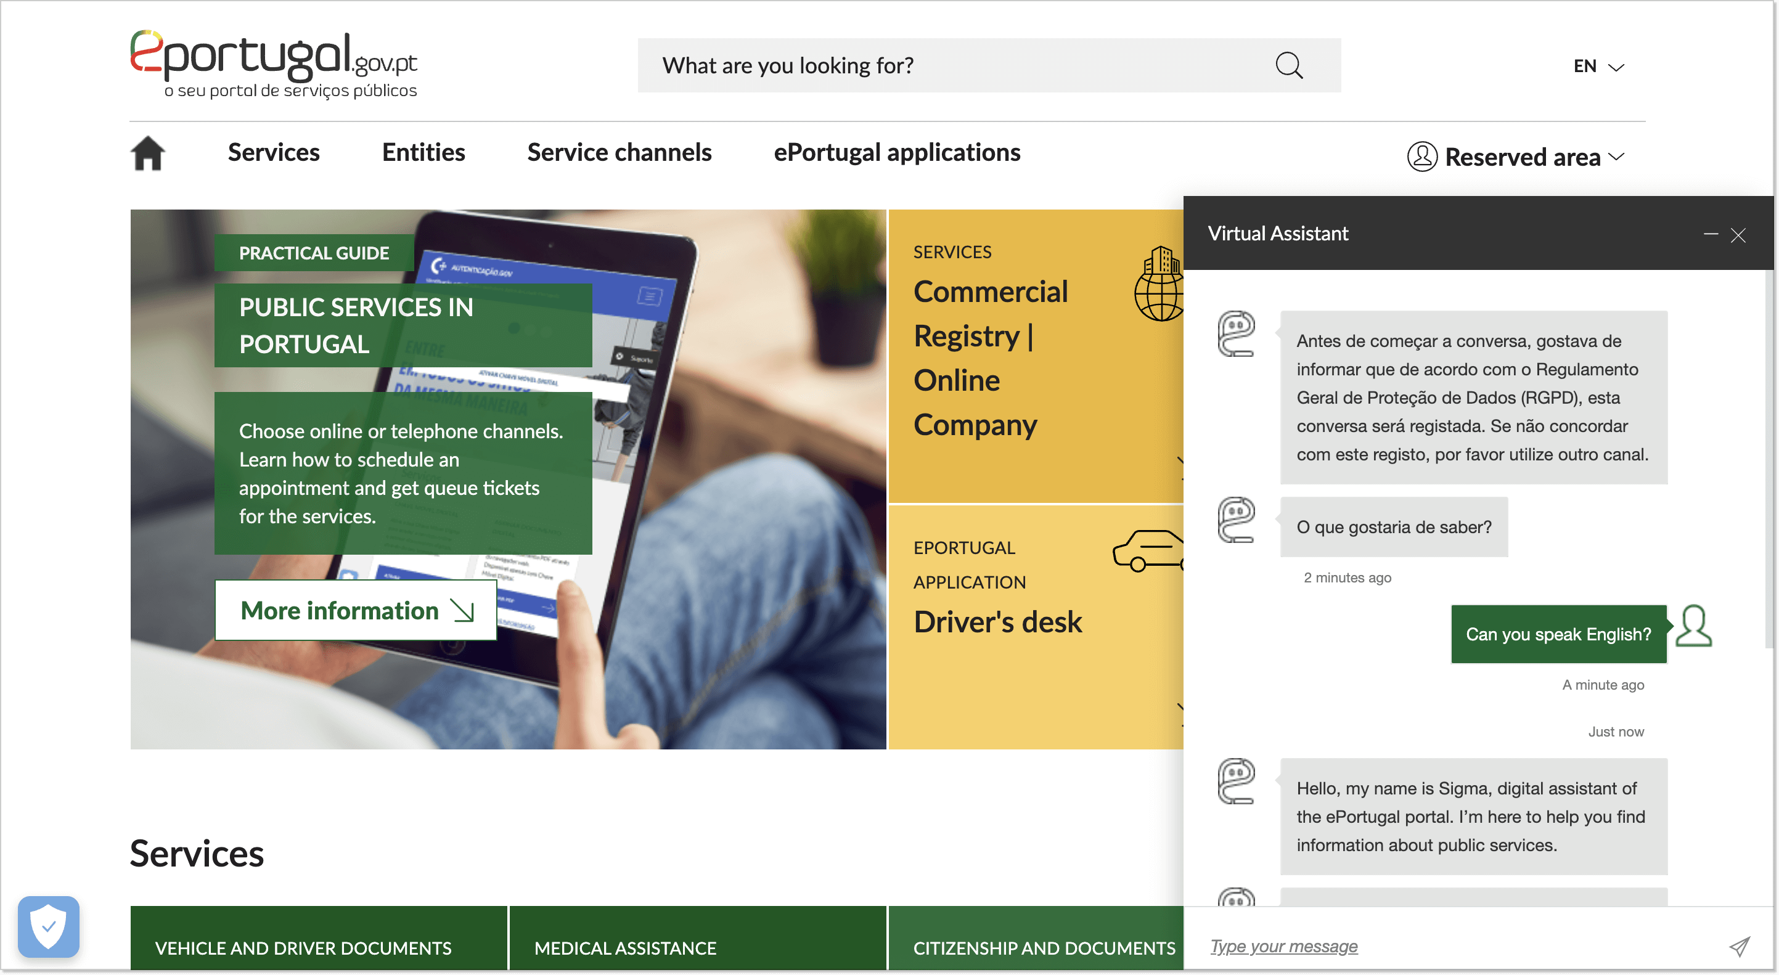Open the Entities menu item
This screenshot has height=975, width=1779.
[422, 152]
